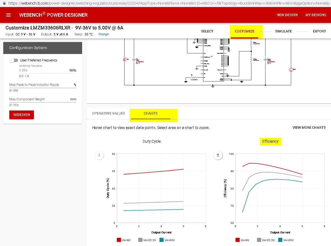
Task: Click the browser padlock security icon
Action: tap(4, 3)
